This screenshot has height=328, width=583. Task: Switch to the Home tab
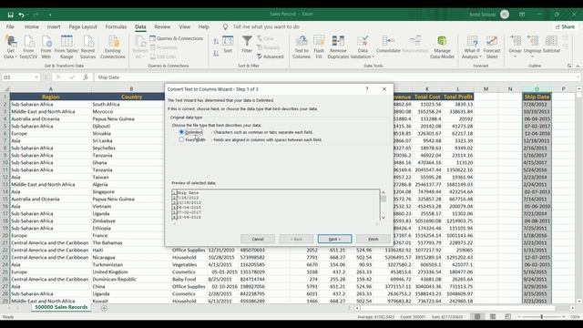click(32, 26)
